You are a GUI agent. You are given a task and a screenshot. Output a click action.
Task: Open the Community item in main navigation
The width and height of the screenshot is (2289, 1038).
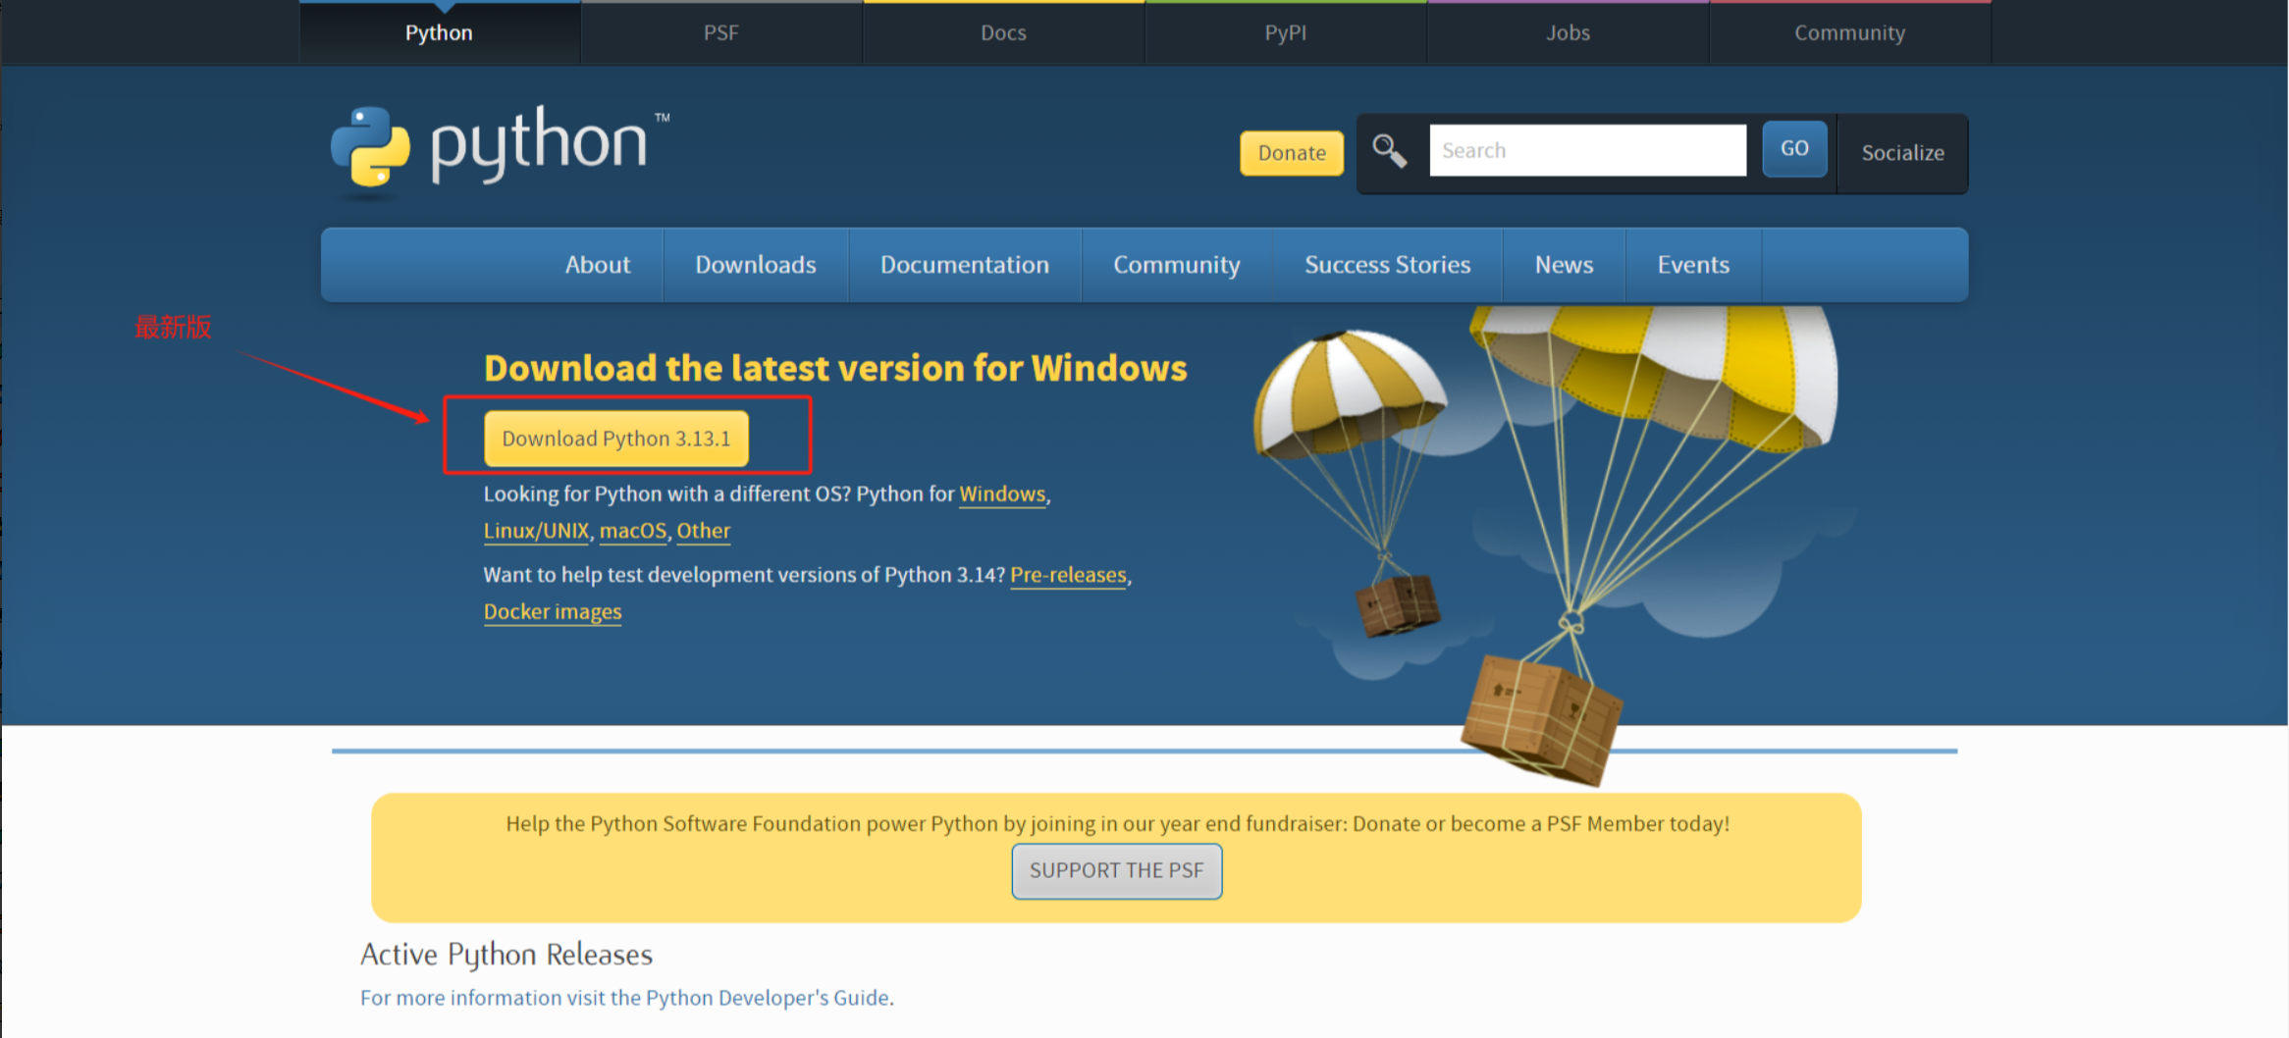click(x=1177, y=265)
